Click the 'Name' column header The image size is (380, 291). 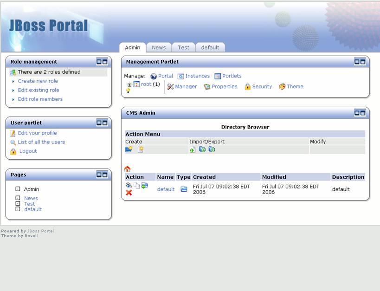coord(165,177)
